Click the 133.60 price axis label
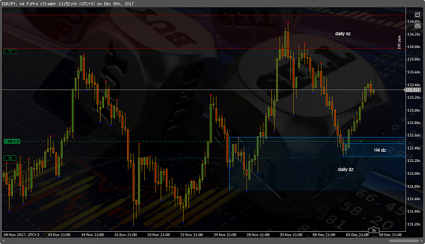425x244 pixels. click(x=413, y=72)
